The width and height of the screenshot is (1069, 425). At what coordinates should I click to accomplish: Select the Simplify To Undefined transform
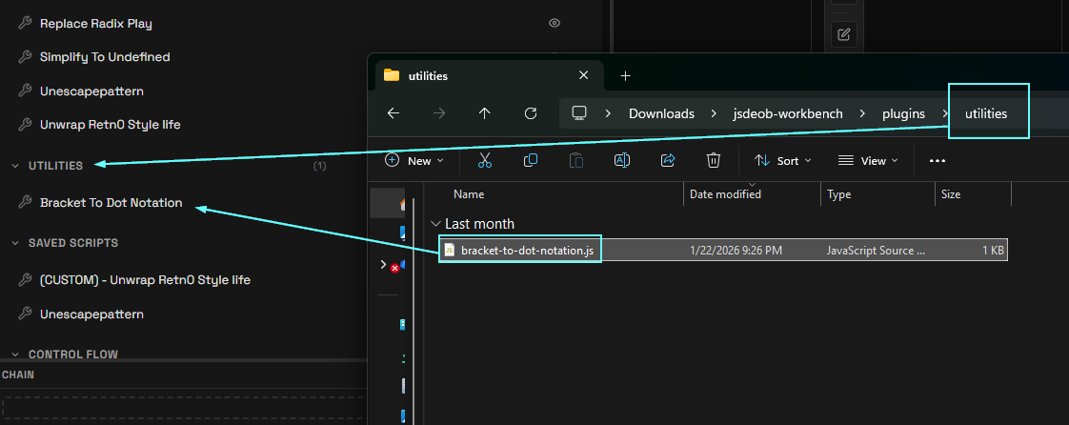(105, 57)
